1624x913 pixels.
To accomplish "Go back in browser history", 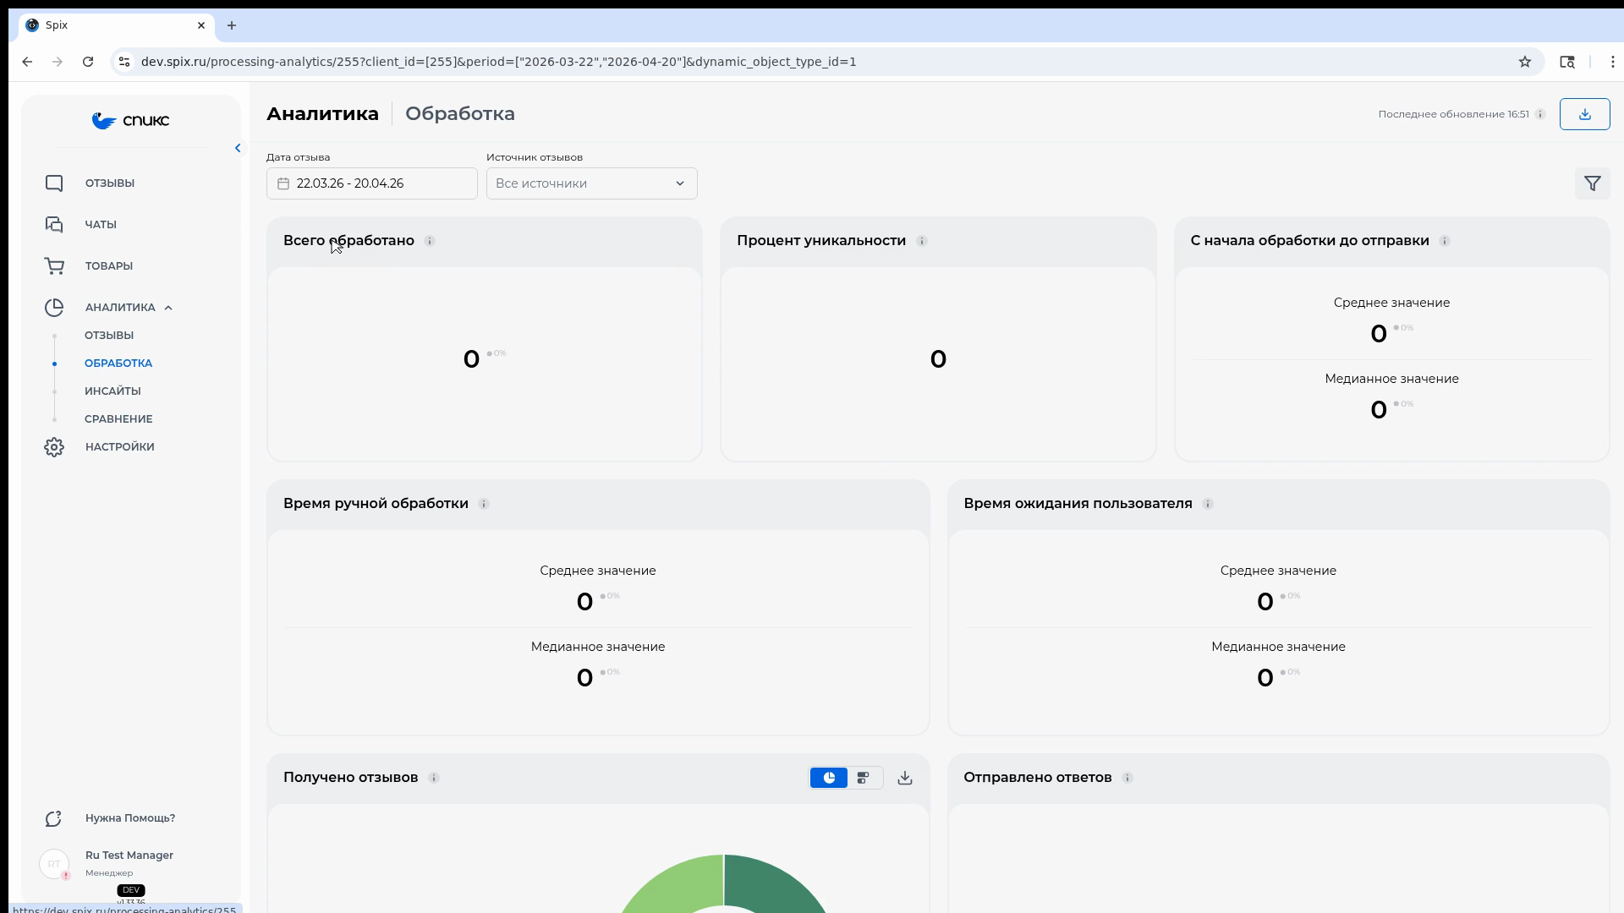I will (x=27, y=62).
